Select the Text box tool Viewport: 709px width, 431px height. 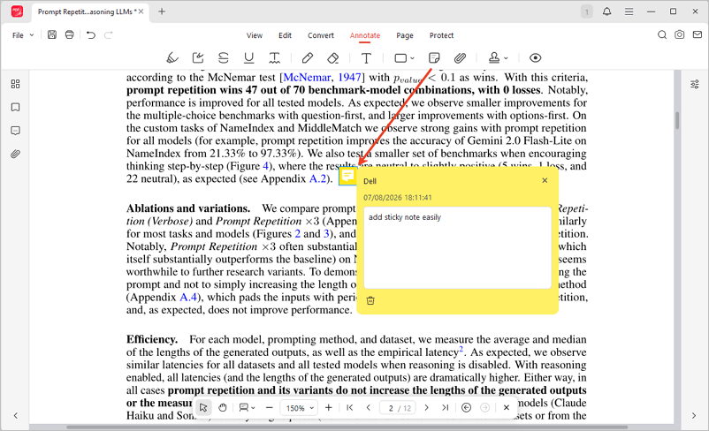(366, 57)
